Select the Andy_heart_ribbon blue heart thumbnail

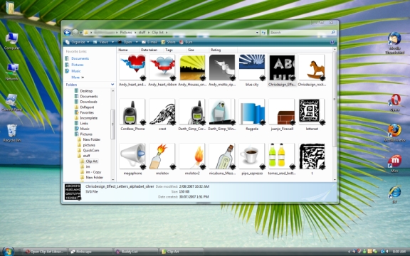[162, 68]
